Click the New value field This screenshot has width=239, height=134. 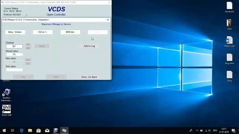pos(14,62)
